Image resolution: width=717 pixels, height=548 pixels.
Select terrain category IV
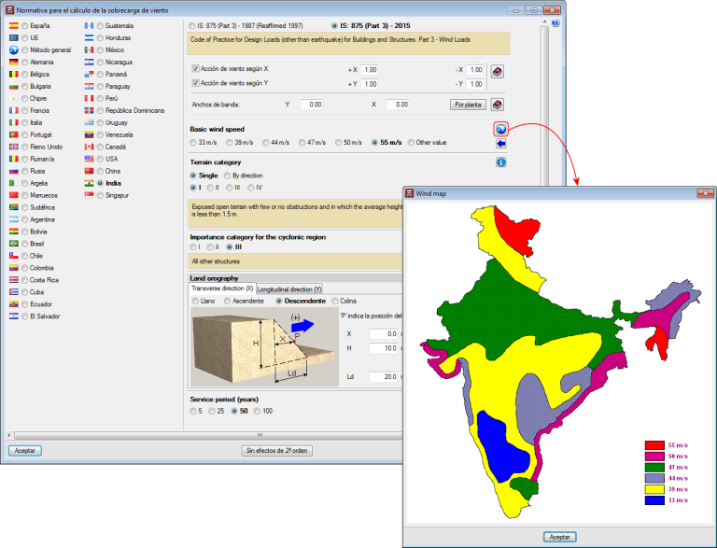click(250, 188)
